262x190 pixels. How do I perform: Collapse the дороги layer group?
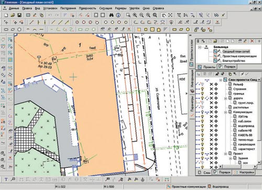225,98
